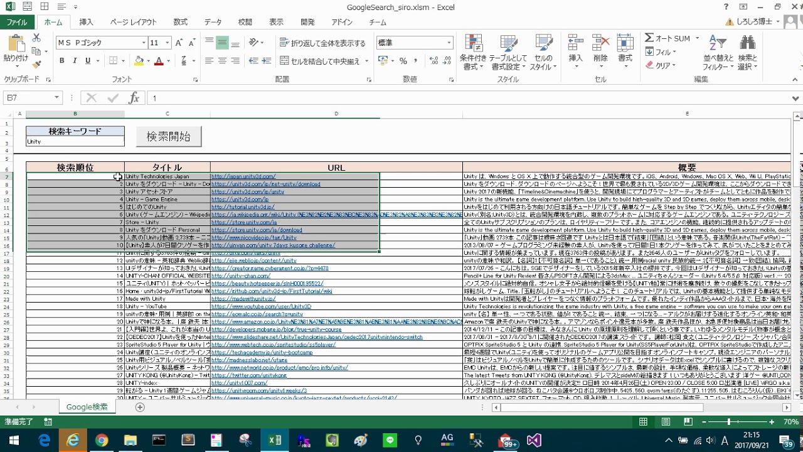Click the Paste (貼り付け) clipboard icon
This screenshot has height=452, width=803.
[15, 48]
